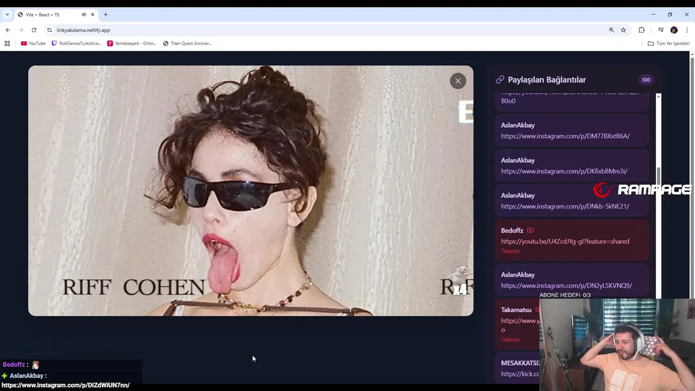View site information icon in address bar

tap(49, 30)
